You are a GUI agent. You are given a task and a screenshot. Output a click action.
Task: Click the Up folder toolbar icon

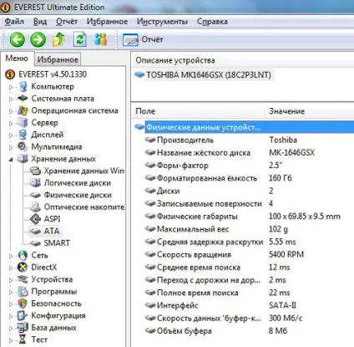(x=59, y=39)
